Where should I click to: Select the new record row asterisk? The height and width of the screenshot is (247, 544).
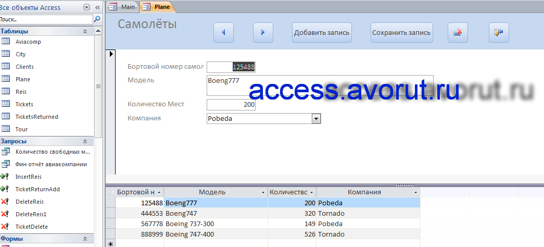click(111, 244)
